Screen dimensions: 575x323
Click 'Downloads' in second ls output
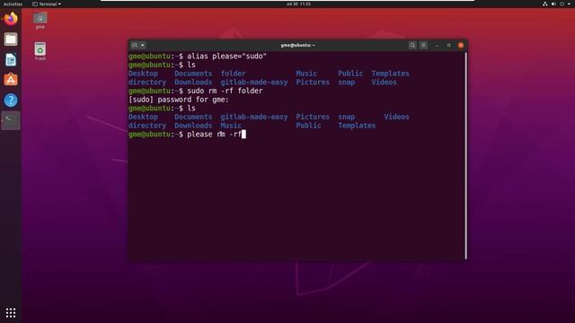click(x=193, y=126)
